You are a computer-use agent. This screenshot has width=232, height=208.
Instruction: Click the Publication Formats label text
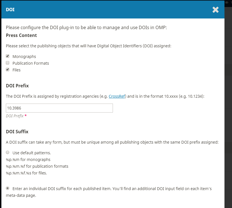pyautogui.click(x=31, y=63)
